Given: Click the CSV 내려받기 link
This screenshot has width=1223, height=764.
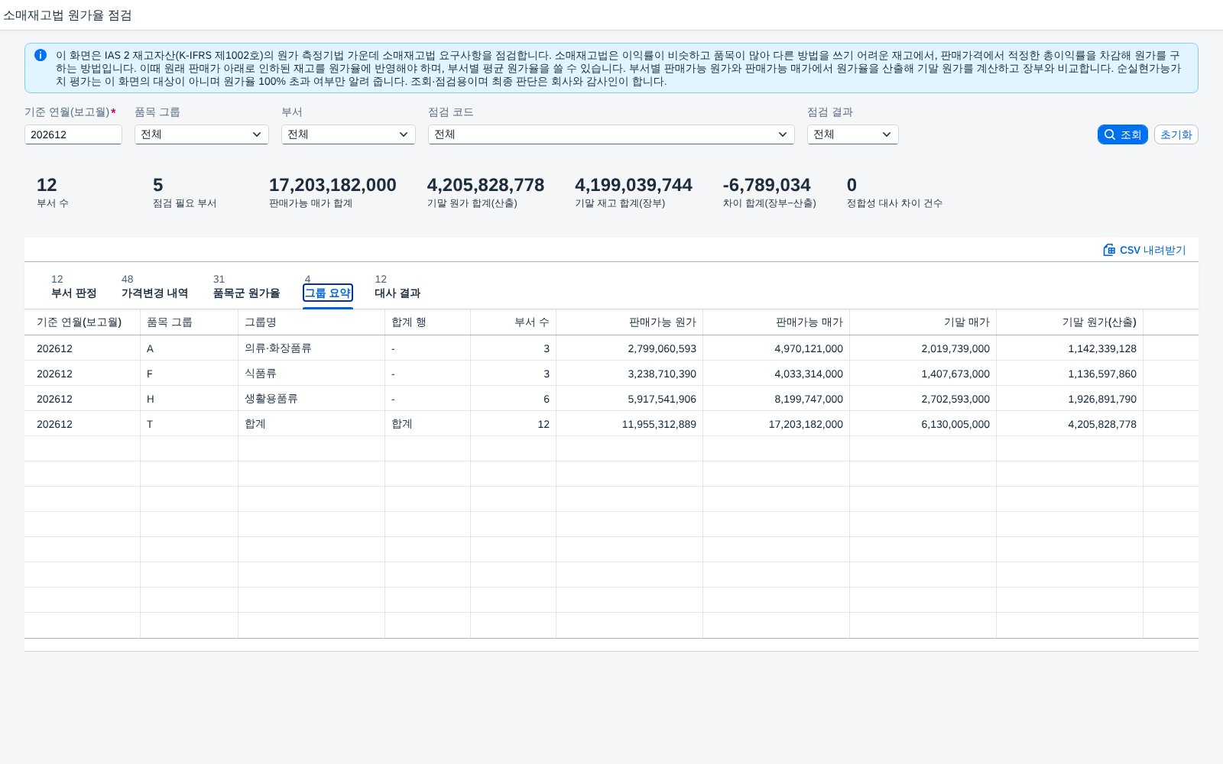Looking at the screenshot, I should click(x=1144, y=250).
